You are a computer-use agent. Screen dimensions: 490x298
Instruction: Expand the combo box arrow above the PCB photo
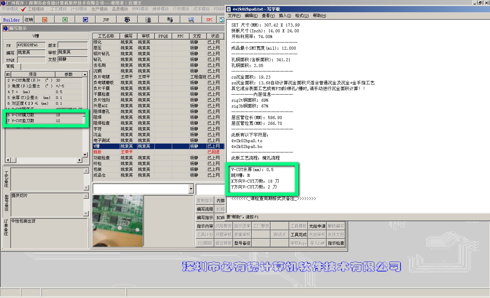click(191, 189)
